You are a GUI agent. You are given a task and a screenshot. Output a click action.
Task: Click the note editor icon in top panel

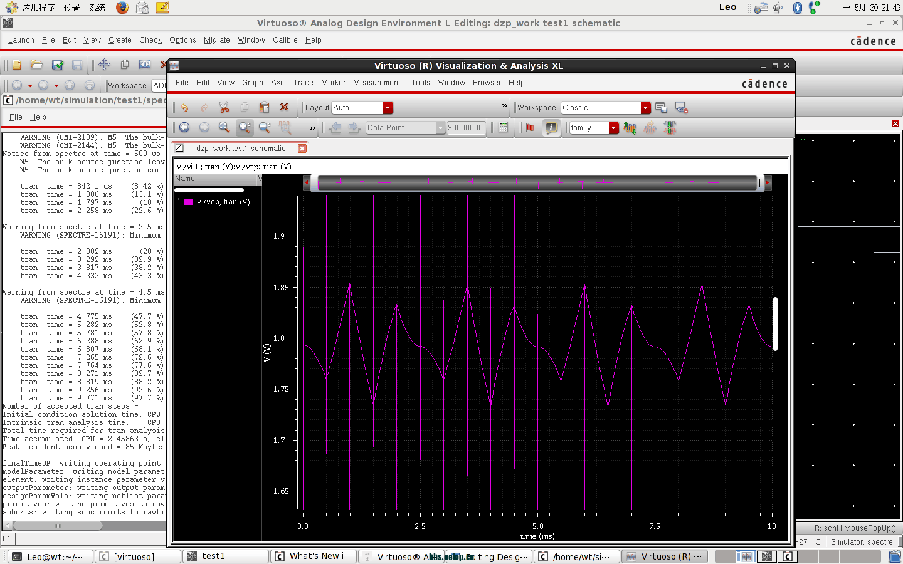pyautogui.click(x=162, y=8)
